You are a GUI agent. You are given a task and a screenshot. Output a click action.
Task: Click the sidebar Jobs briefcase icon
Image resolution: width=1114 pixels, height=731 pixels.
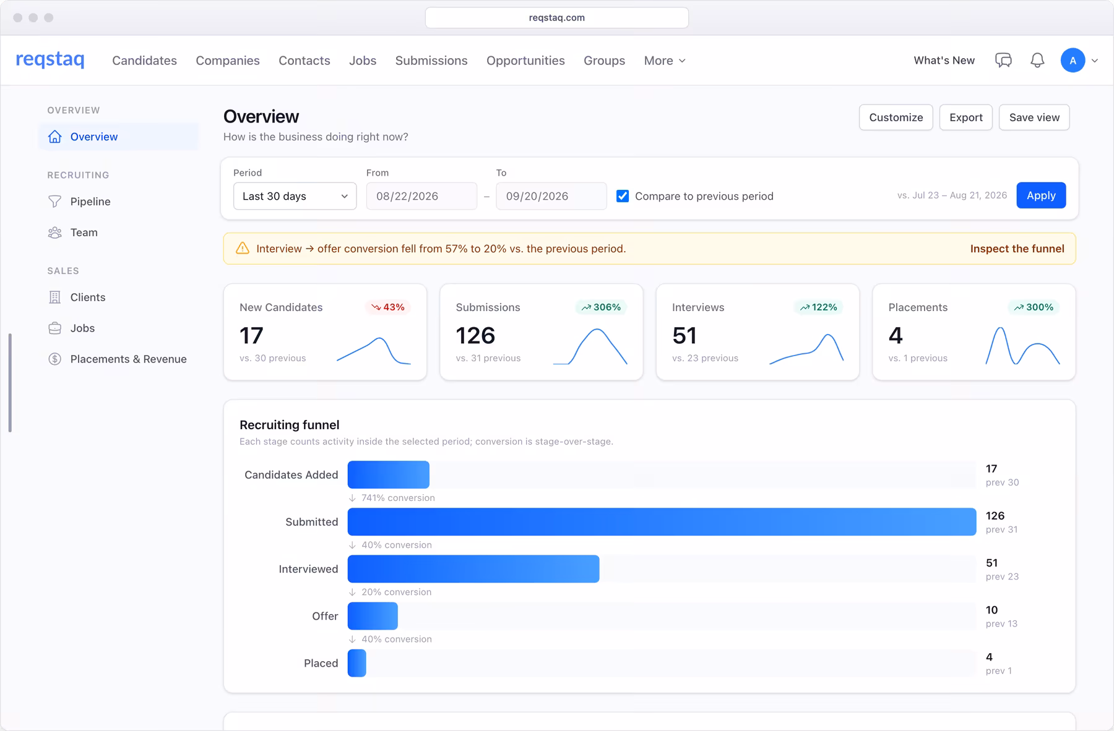tap(55, 328)
